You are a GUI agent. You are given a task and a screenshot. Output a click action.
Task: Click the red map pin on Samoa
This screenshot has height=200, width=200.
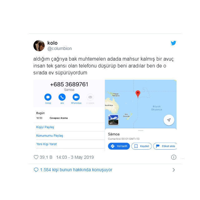click(138, 94)
